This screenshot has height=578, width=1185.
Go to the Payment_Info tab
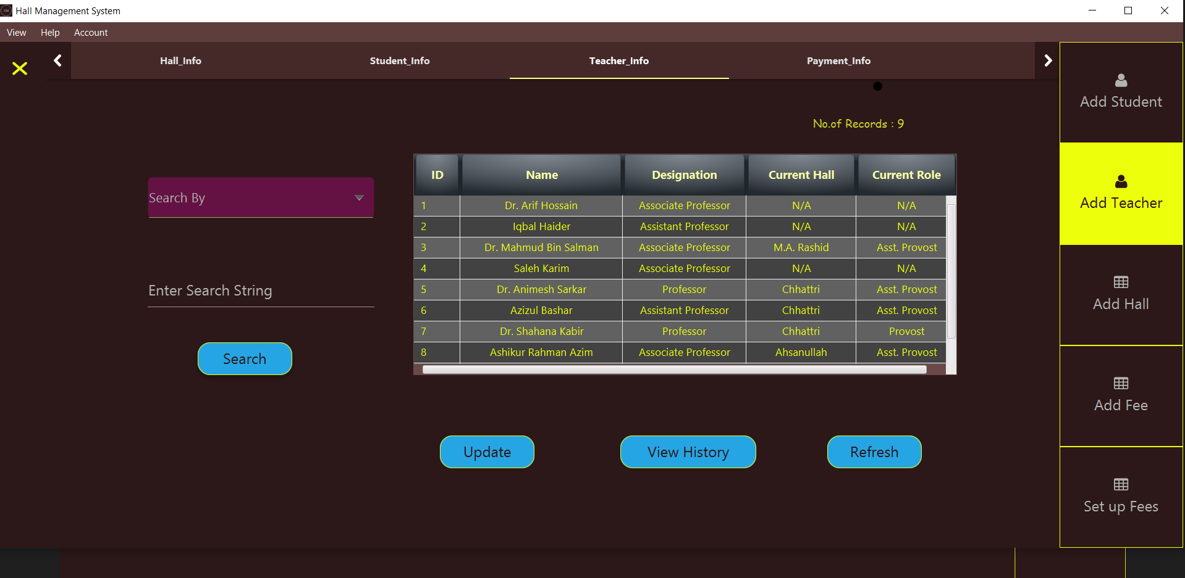838,60
